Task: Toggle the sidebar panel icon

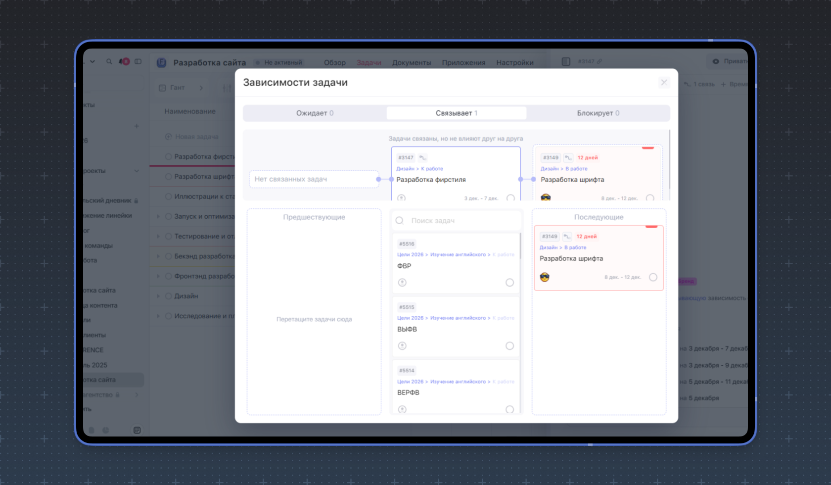Action: click(138, 62)
